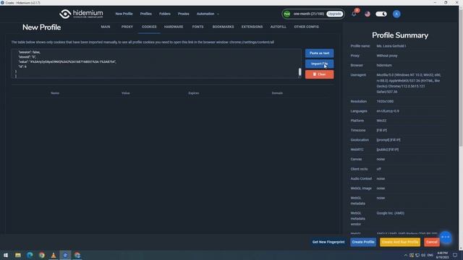Change language via the US flag icon

pyautogui.click(x=368, y=14)
